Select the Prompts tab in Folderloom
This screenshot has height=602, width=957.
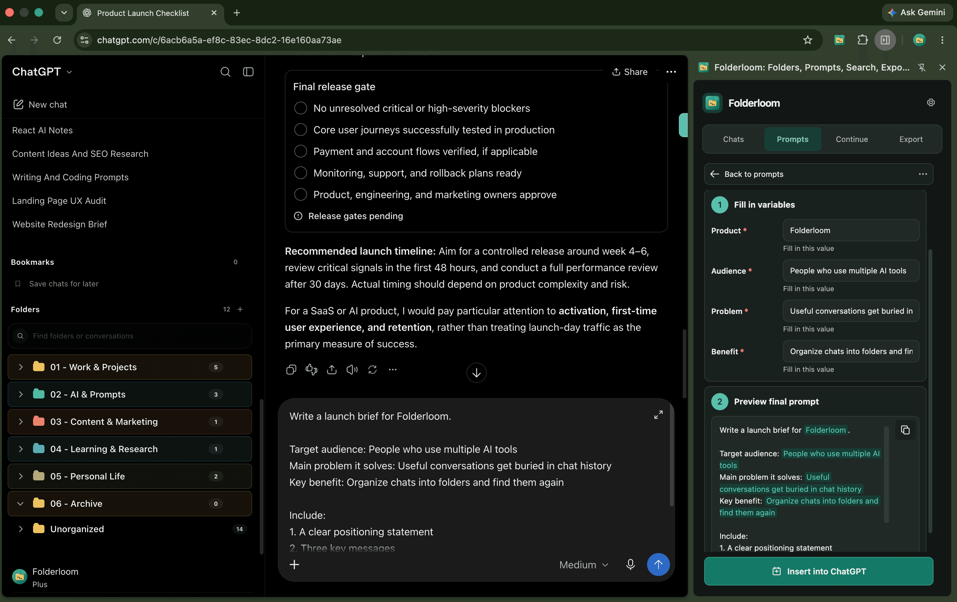pos(792,139)
